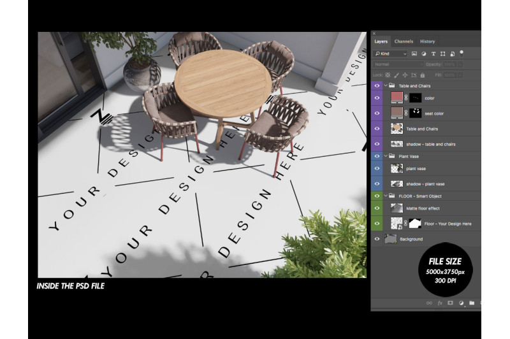Open the Kind filter dropdown
The width and height of the screenshot is (510, 339).
pos(391,54)
